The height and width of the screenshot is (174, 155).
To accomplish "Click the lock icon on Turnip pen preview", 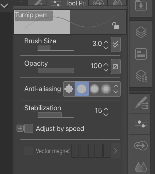I will pyautogui.click(x=116, y=25).
